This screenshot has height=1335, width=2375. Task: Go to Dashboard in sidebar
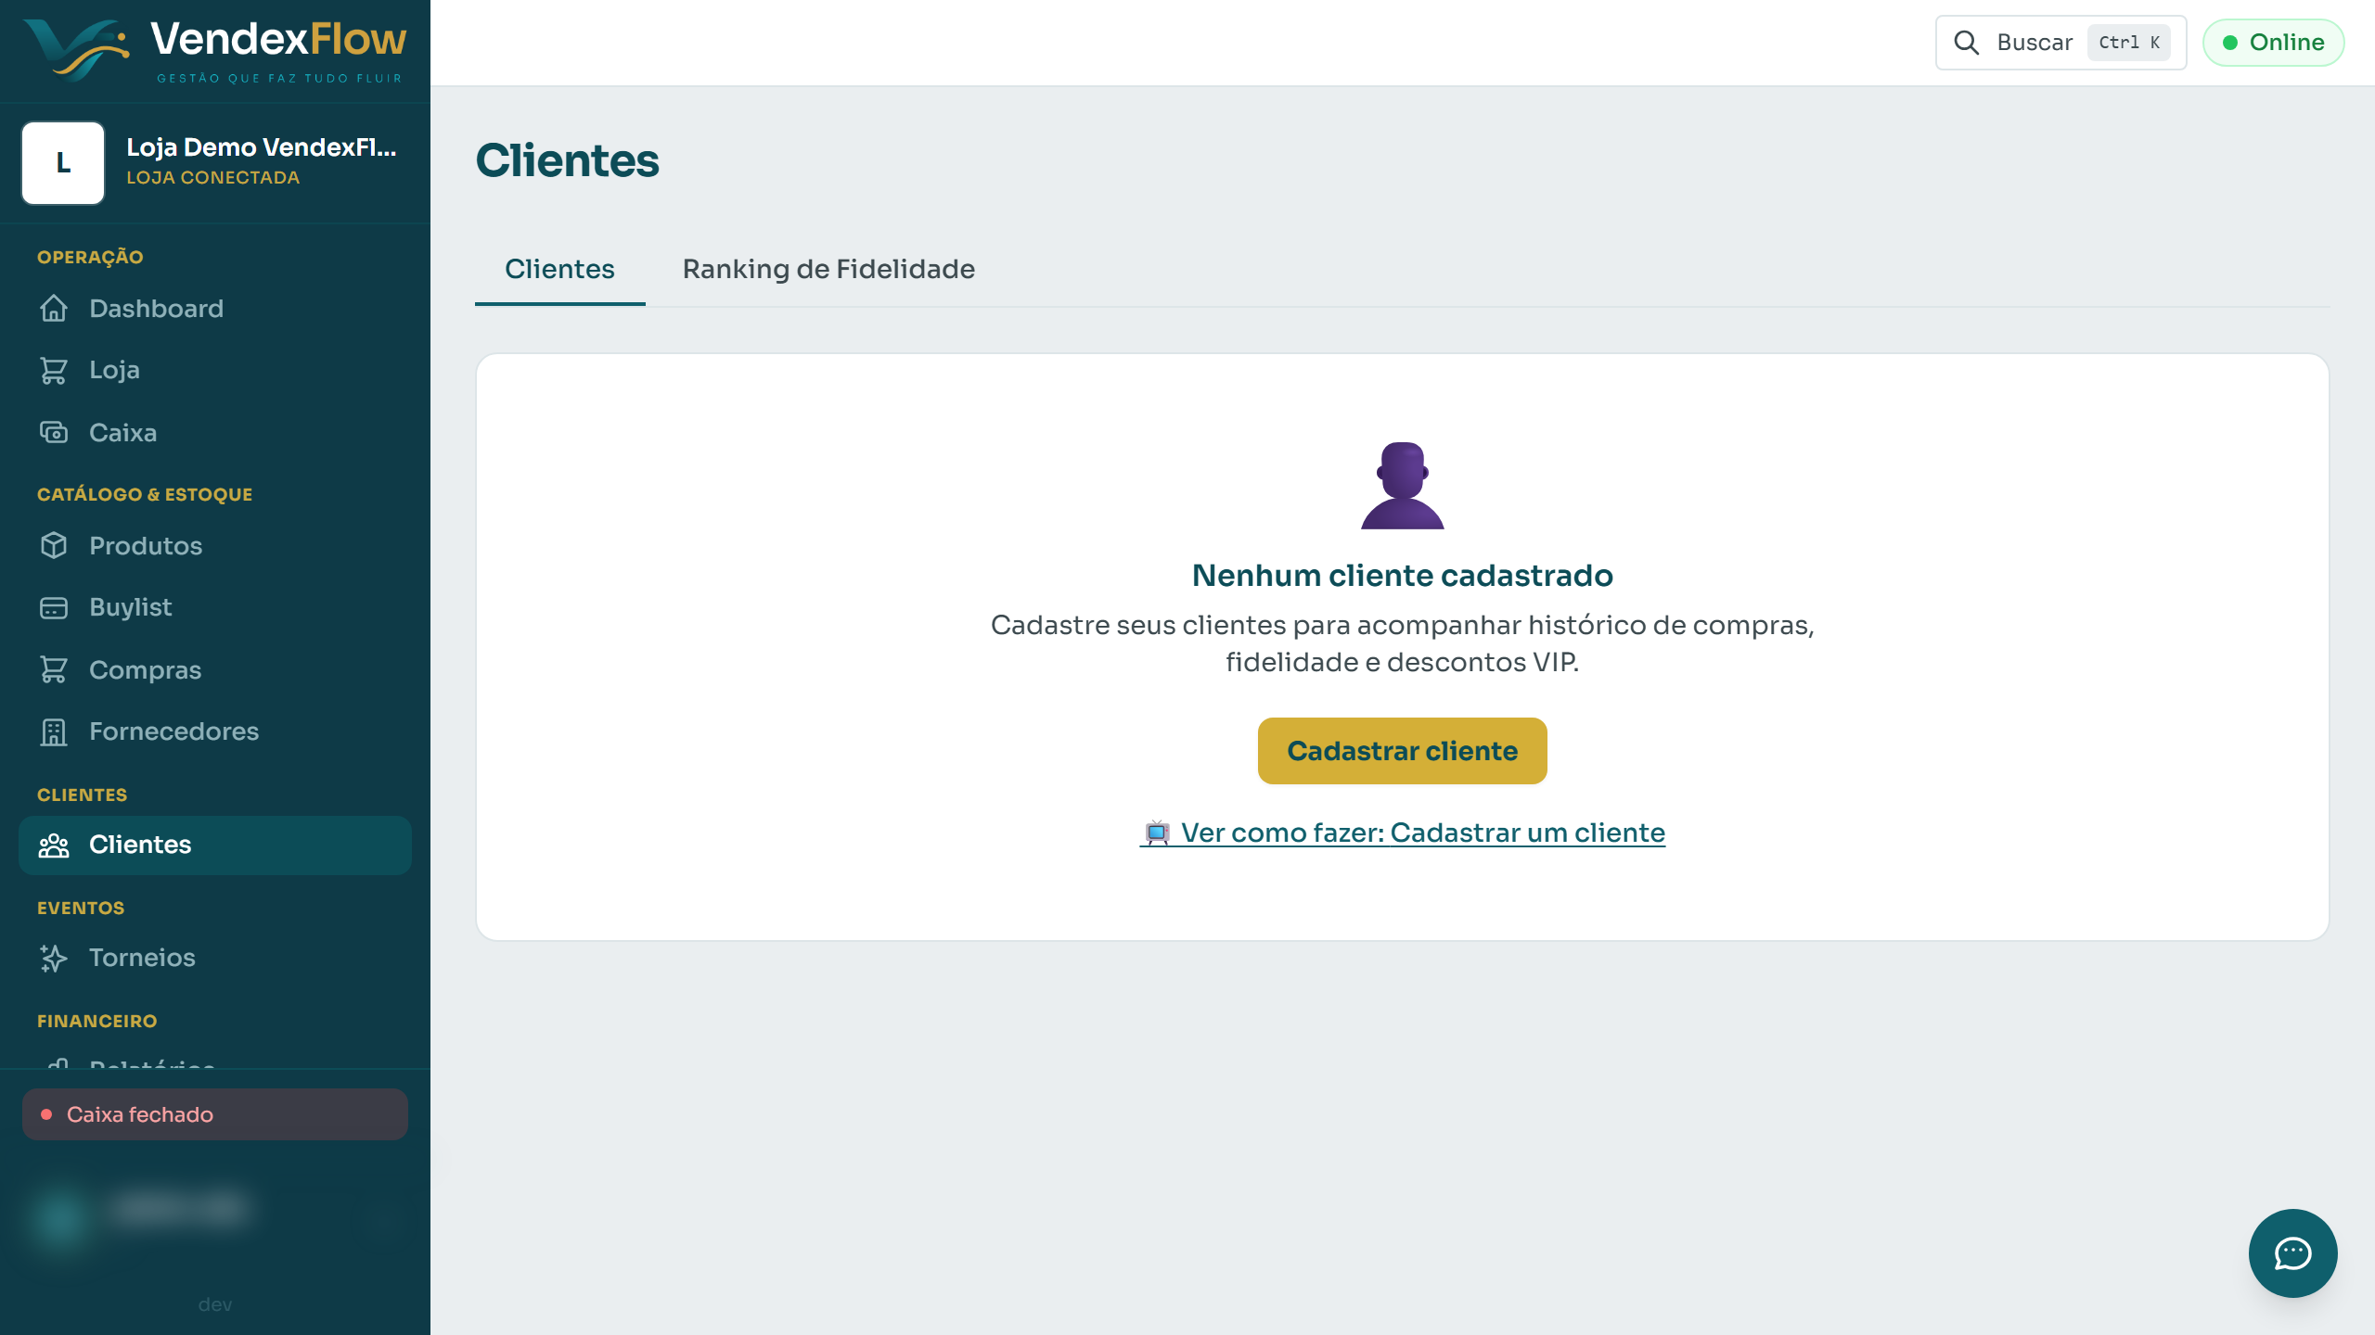coord(215,309)
